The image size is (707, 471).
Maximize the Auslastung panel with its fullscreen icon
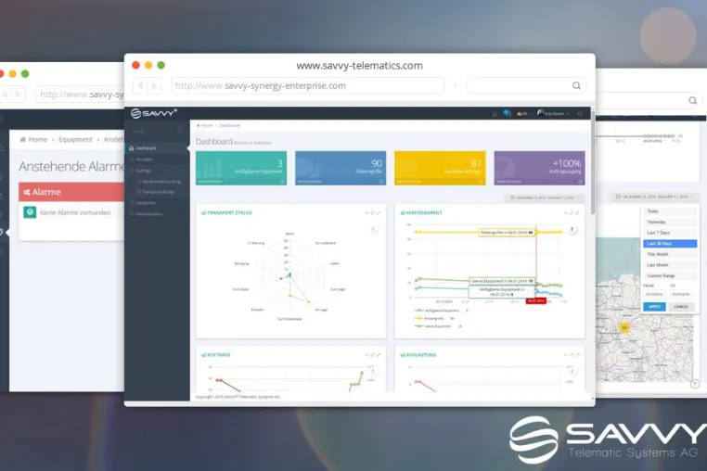click(578, 355)
